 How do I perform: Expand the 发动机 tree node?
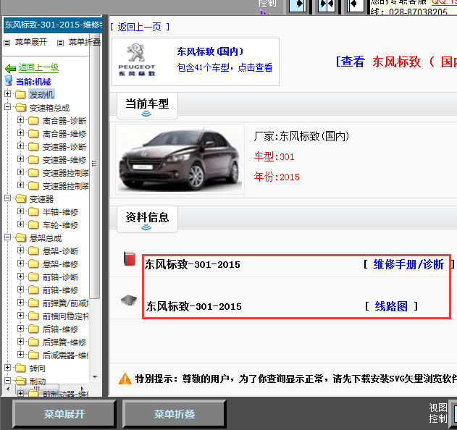7,94
